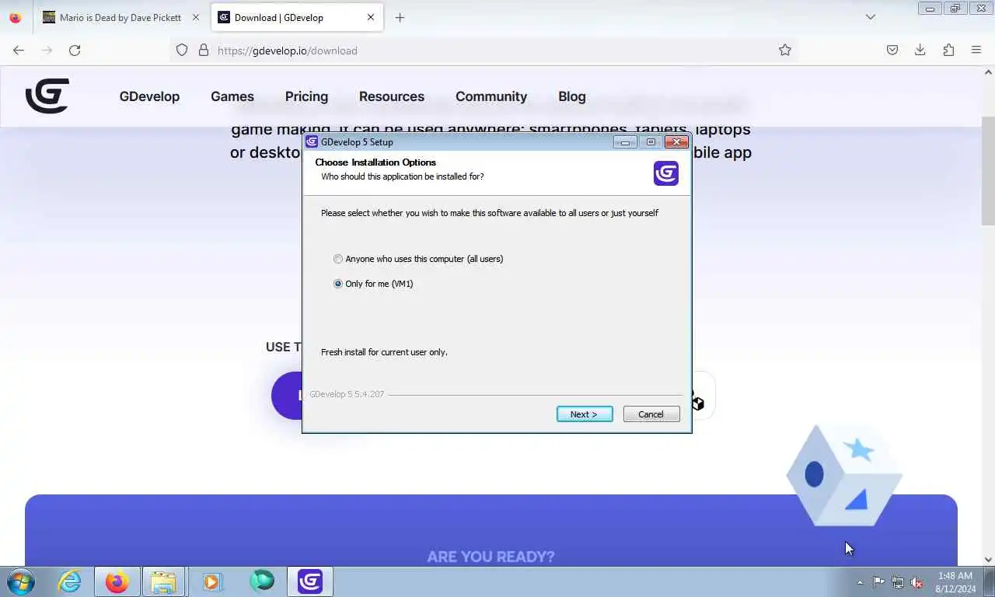Close the 'Download | GDevelop' tab
995x597 pixels.
click(371, 17)
